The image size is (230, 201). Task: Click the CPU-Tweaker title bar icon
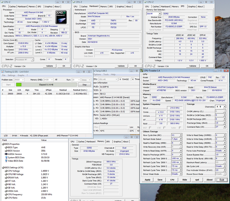tap(142, 71)
